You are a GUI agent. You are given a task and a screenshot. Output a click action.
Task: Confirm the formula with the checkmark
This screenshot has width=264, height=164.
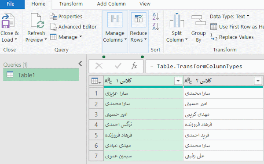click(118, 66)
